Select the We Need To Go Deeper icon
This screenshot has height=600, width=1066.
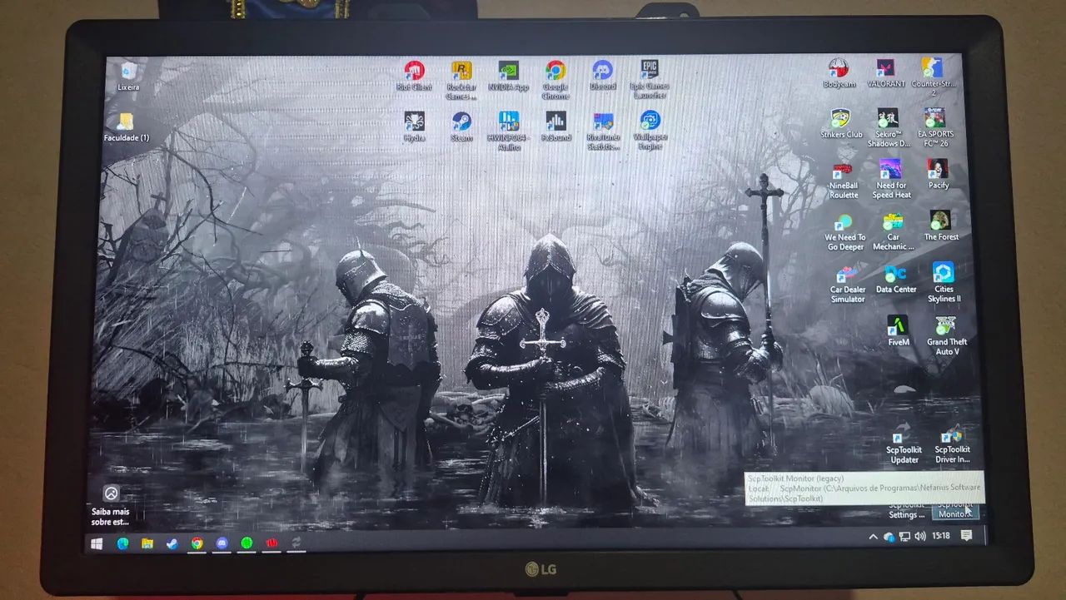[844, 231]
